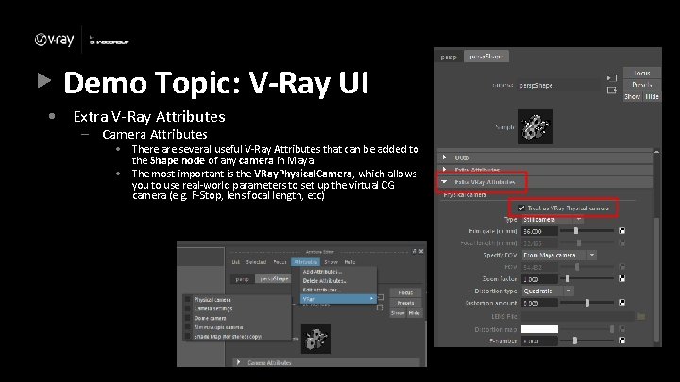680x382 pixels.
Task: Check Stereoscopic camera in VRay submenu
Action: pos(188,327)
